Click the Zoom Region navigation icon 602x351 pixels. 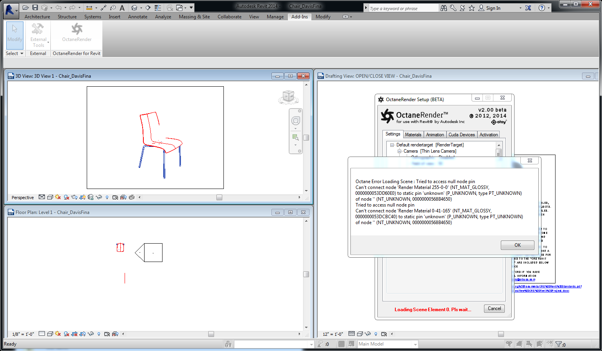tap(296, 137)
